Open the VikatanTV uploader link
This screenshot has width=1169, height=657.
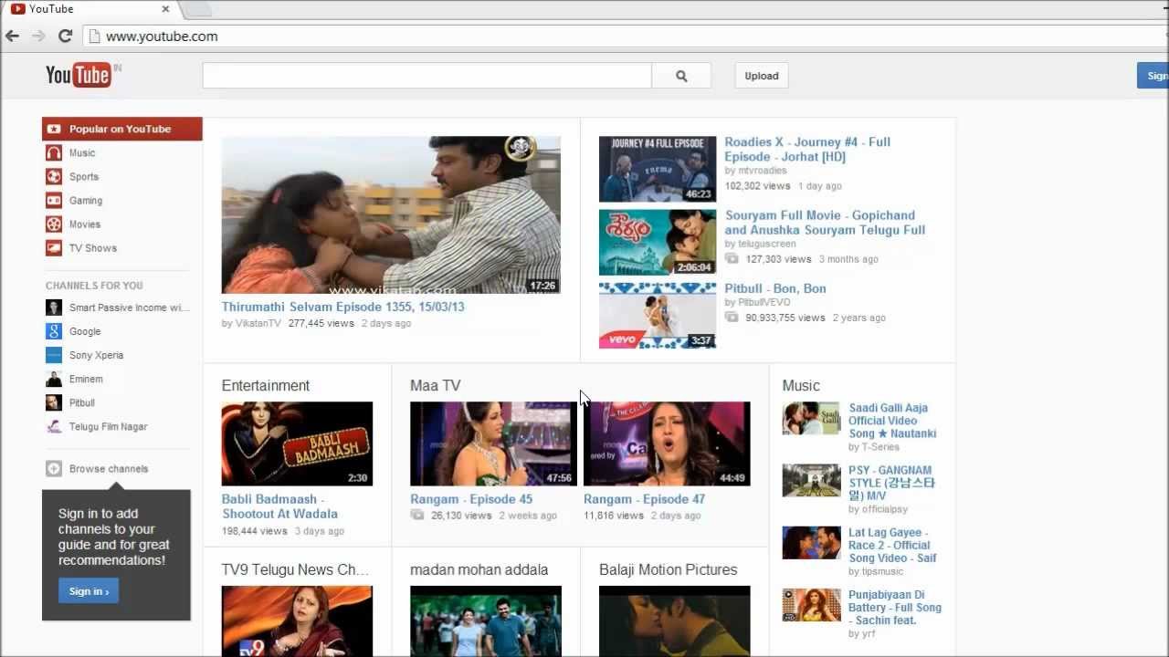pos(258,323)
